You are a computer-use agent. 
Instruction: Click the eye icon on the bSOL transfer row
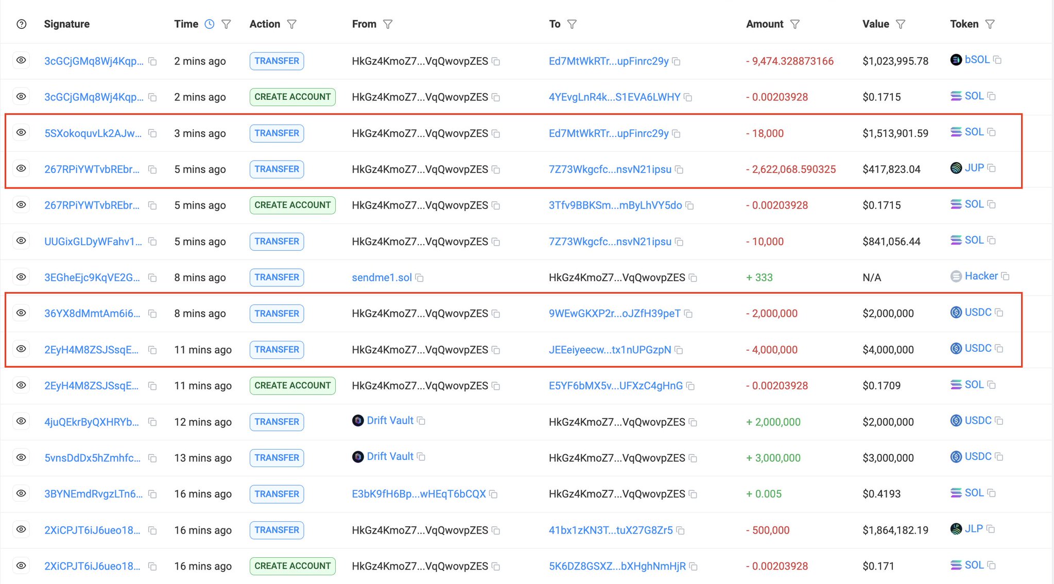(21, 61)
